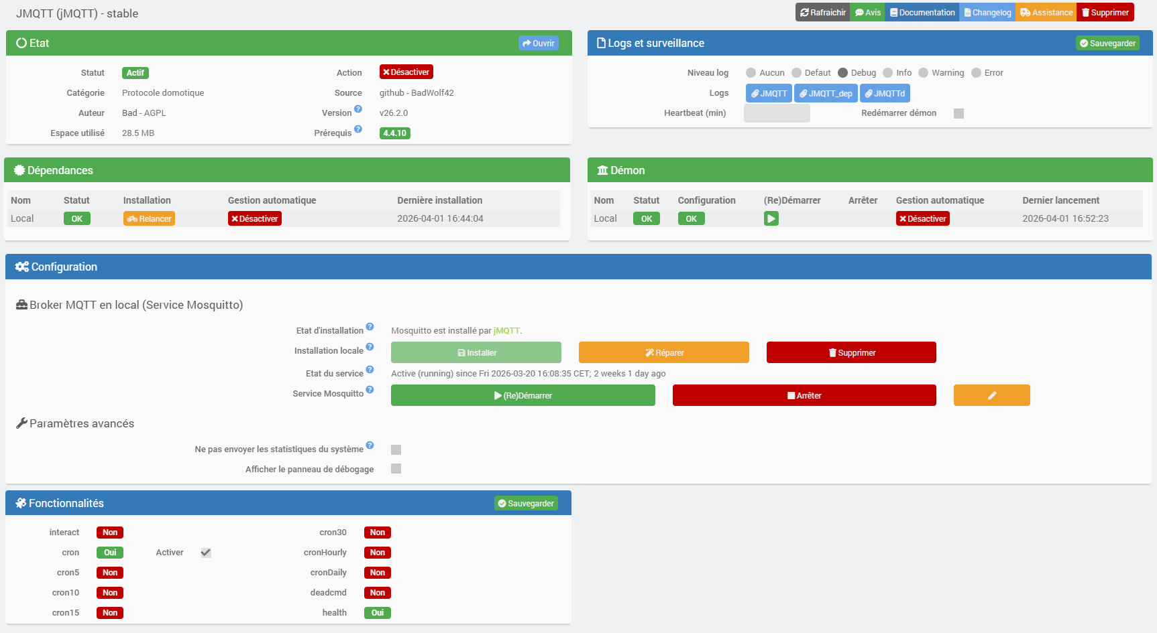The image size is (1157, 633).
Task: Click Ouvrir in the Etat panel
Action: click(x=538, y=42)
